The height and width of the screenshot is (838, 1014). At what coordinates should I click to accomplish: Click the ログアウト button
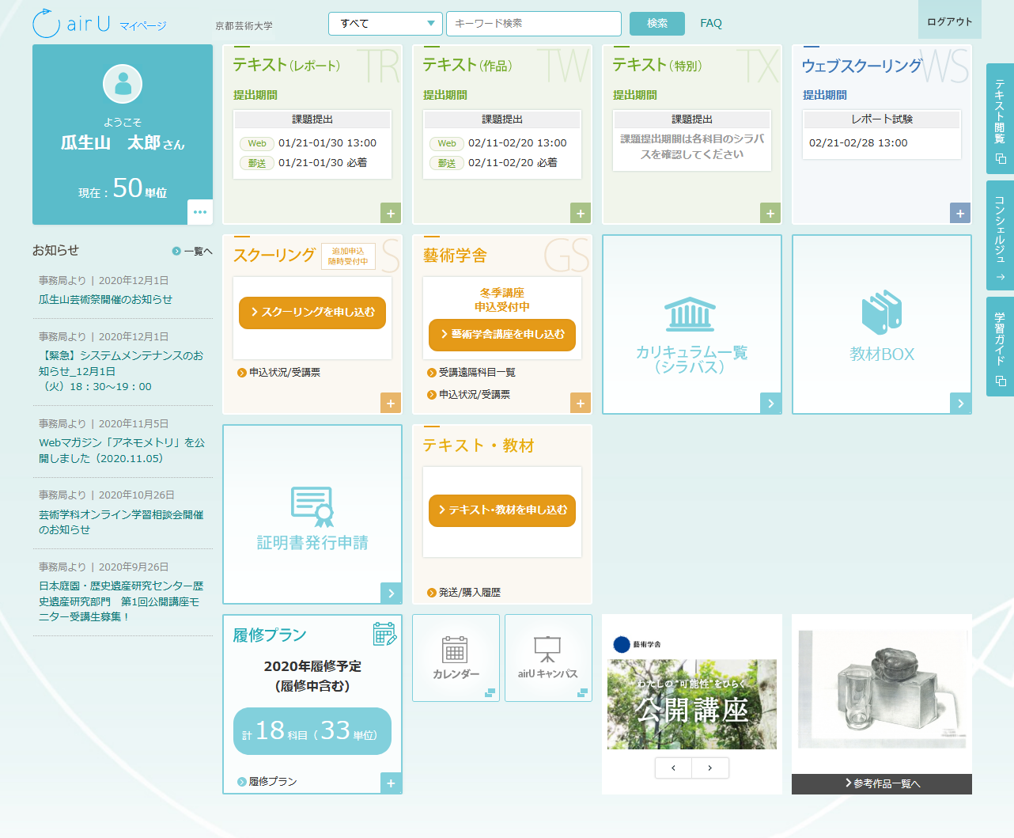pos(950,21)
